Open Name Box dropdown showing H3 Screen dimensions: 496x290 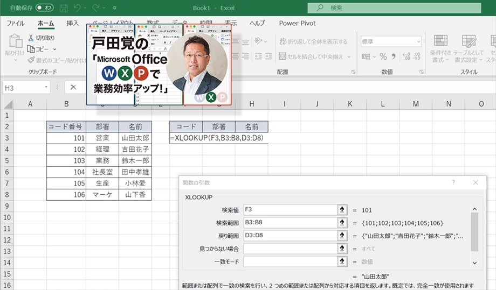click(x=46, y=87)
